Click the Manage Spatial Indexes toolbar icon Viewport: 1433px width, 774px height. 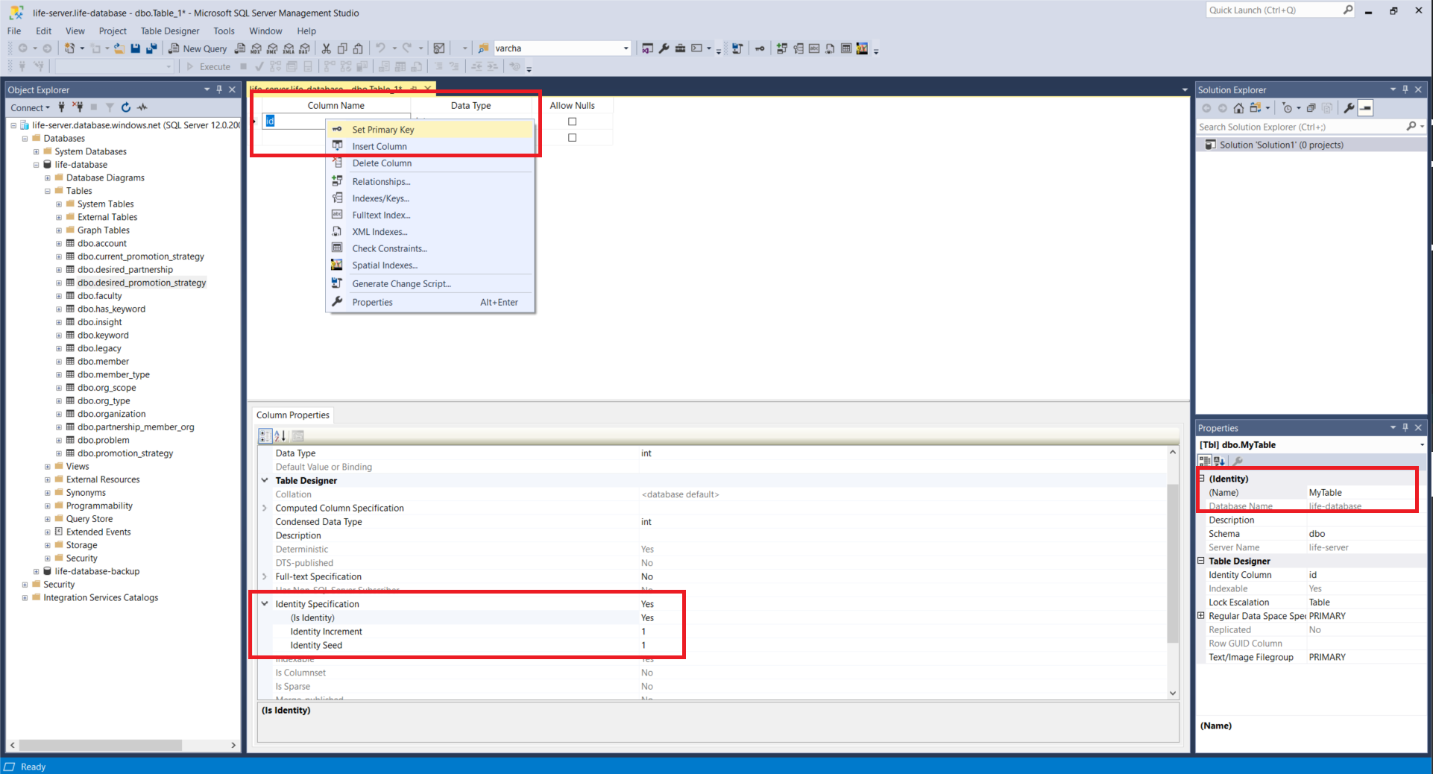tap(862, 48)
